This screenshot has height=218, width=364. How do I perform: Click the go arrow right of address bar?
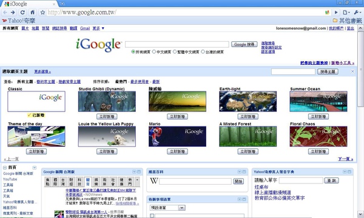click(336, 12)
